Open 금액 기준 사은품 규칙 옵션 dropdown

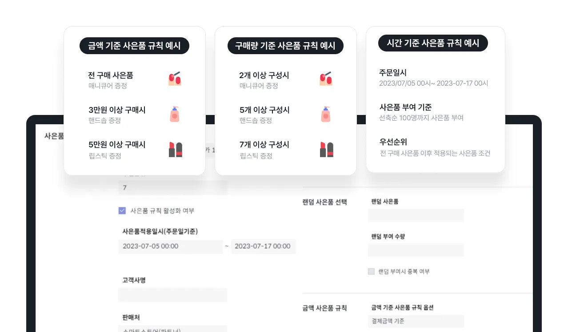[416, 321]
